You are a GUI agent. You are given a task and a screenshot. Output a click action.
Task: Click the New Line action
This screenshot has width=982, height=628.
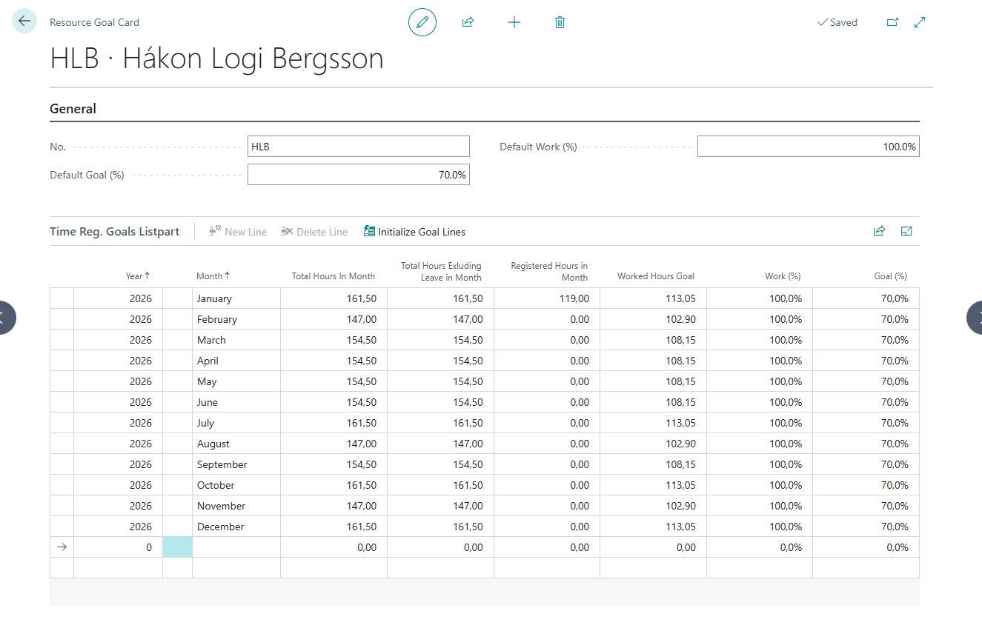click(x=238, y=232)
